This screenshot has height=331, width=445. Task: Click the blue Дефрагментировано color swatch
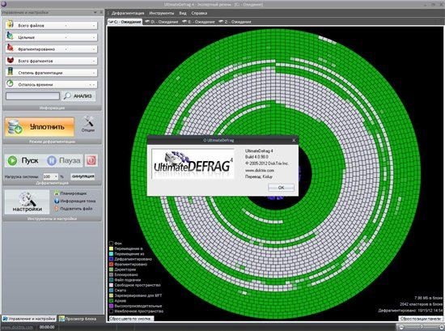(x=112, y=259)
